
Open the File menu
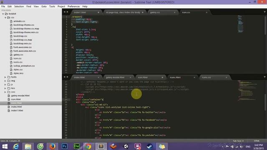click(x=3, y=7)
